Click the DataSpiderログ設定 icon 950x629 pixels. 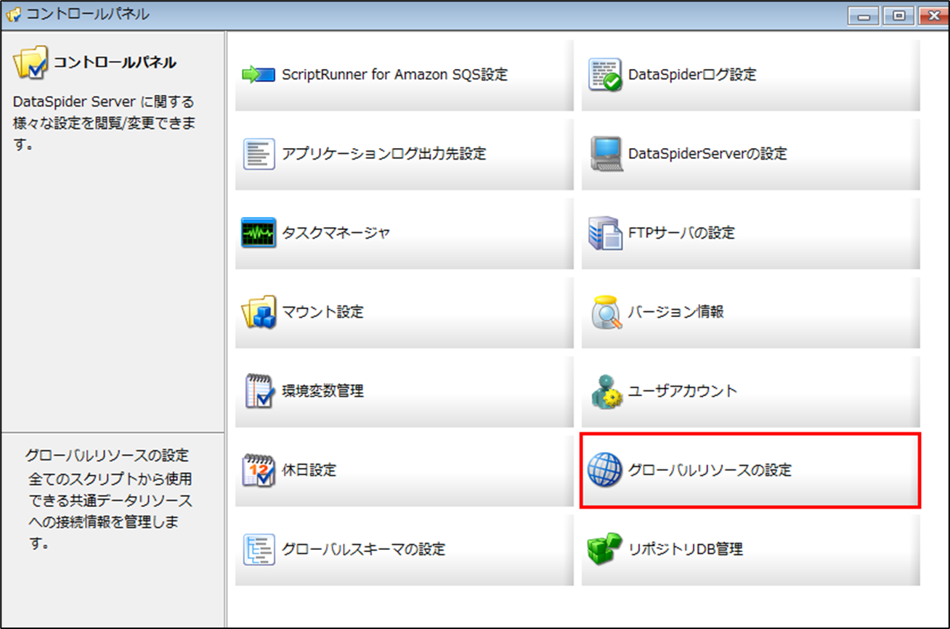605,75
